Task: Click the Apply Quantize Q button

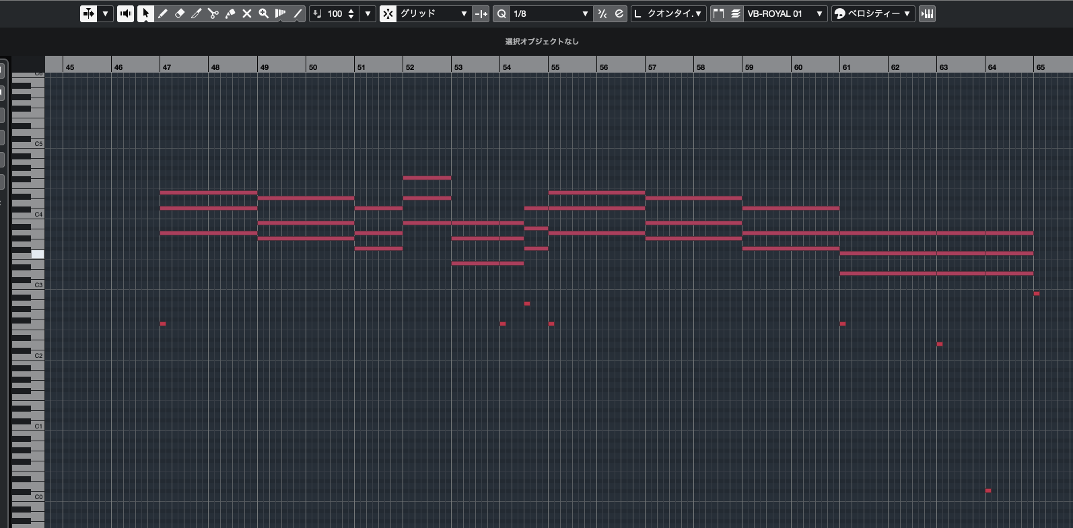Action: [501, 13]
